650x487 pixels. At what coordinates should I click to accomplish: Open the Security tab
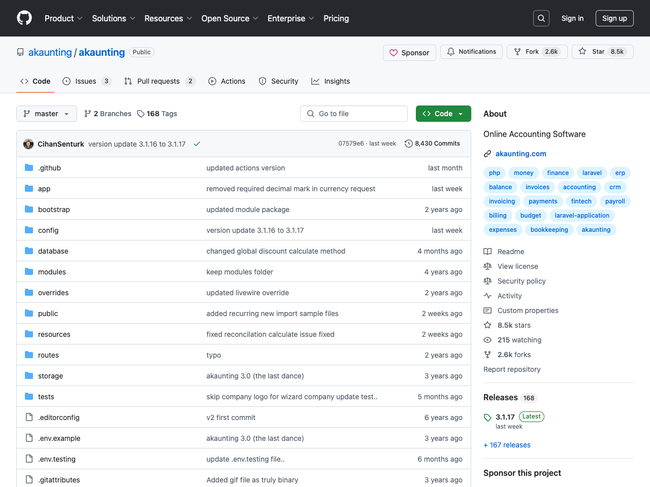click(x=278, y=81)
